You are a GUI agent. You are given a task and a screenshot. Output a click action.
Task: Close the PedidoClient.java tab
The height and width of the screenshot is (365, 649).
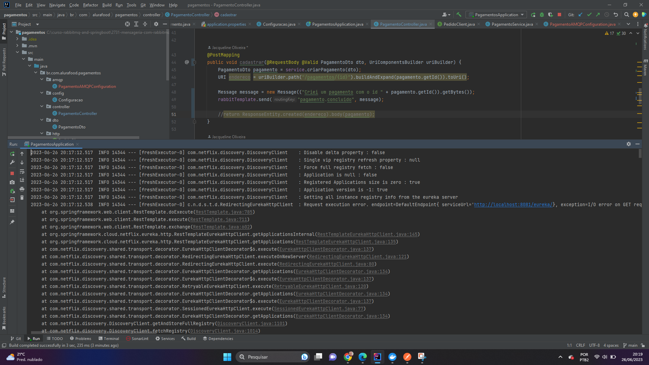[479, 24]
